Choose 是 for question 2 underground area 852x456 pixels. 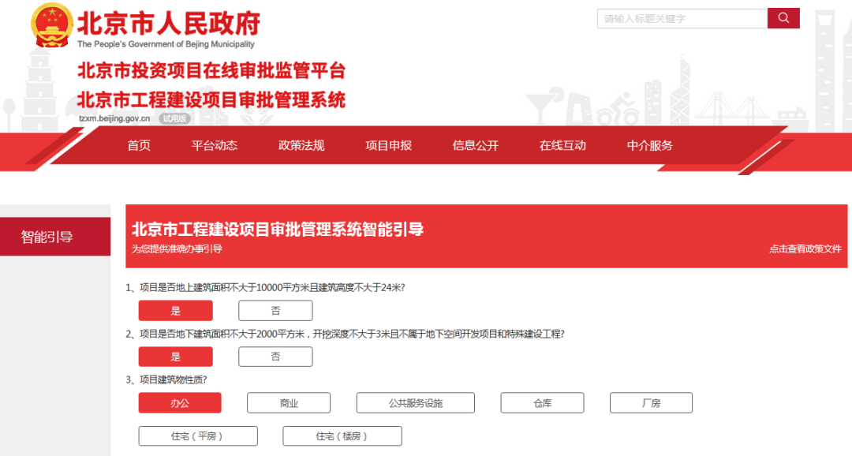pyautogui.click(x=175, y=357)
